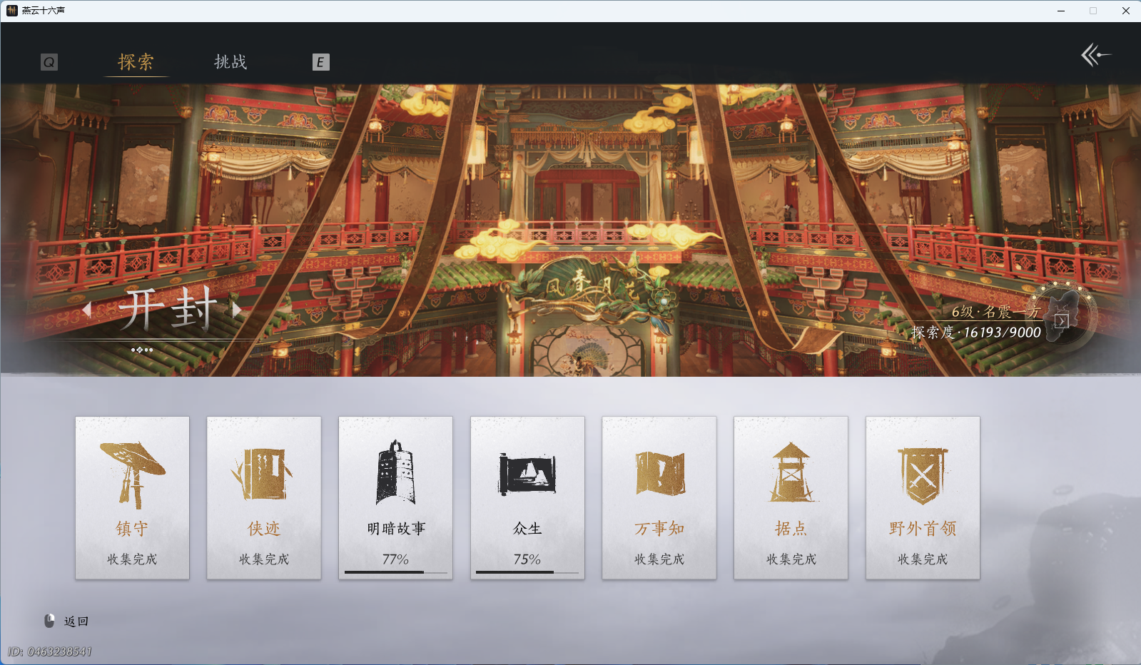This screenshot has width=1141, height=665.
Task: Click the 万事知 label text
Action: tap(659, 529)
